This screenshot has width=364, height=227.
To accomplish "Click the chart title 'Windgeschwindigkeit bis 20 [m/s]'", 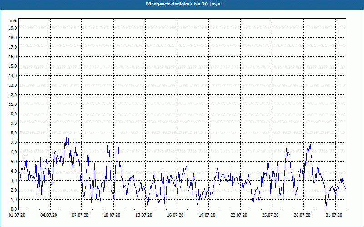I will [184, 4].
